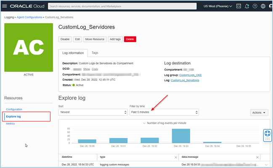273x168 pixels.
Task: Click the Add tags button
Action: [x=115, y=39]
